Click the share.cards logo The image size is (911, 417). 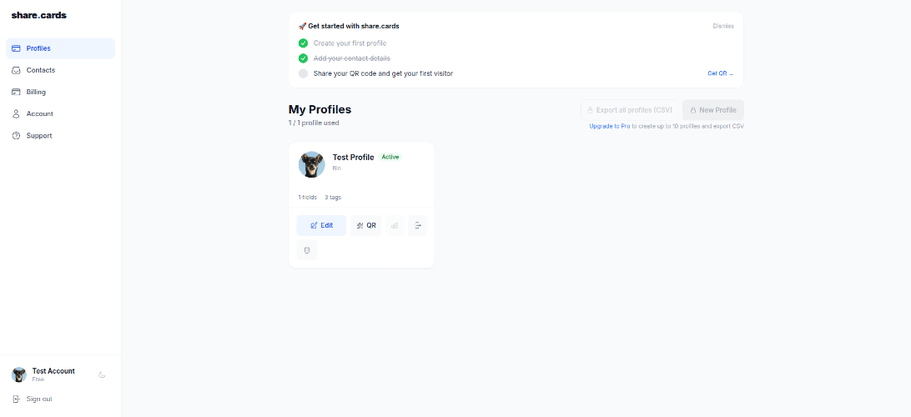pyautogui.click(x=38, y=15)
